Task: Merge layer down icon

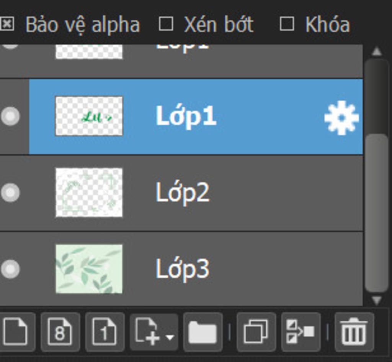Action: click(301, 332)
